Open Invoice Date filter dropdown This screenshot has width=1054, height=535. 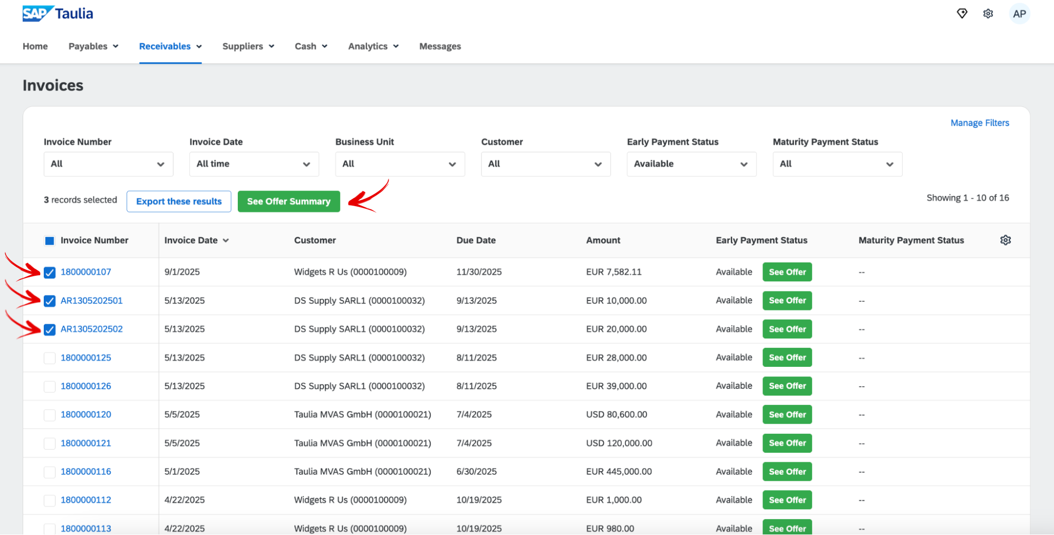[254, 164]
